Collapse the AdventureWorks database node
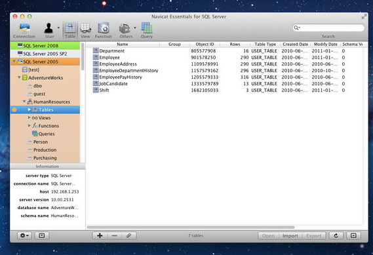Viewport: 373px width, 255px height. point(19,77)
